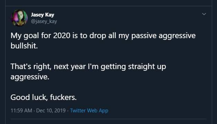Click the 'Good luck' closing line
Image resolution: width=217 pixels, height=124 pixels.
[43, 97]
